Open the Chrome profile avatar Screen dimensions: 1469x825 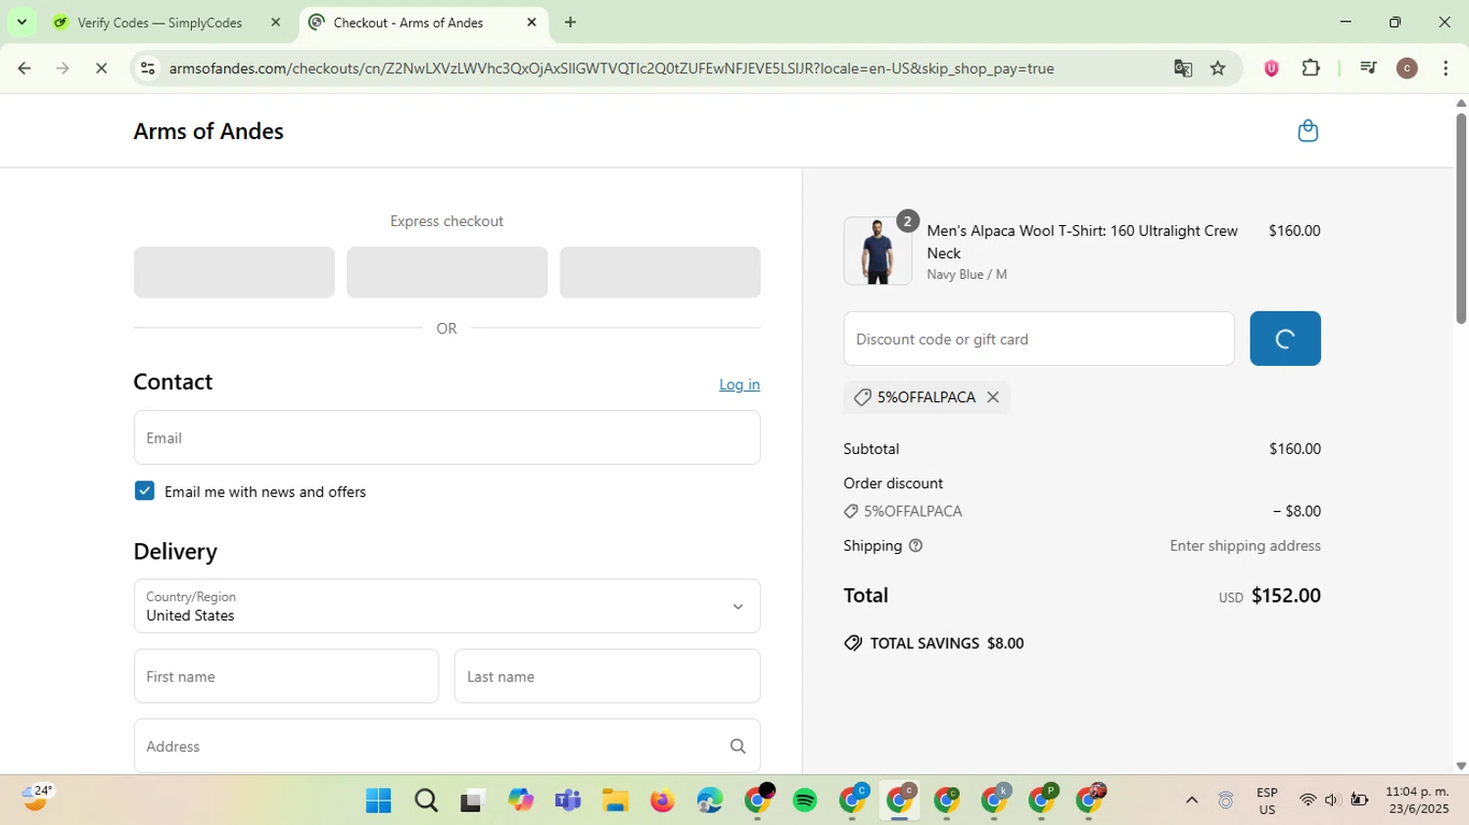coord(1407,69)
